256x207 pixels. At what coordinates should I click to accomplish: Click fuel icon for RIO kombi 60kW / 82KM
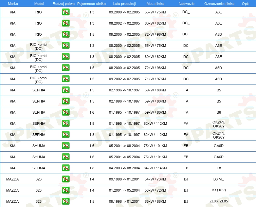tap(65, 57)
